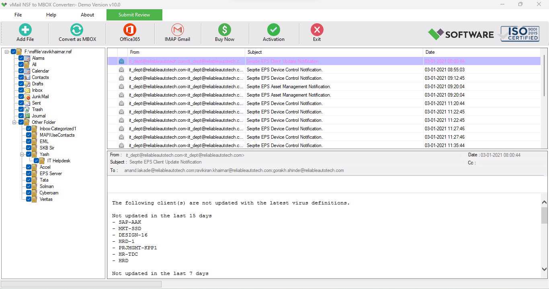The width and height of the screenshot is (549, 289).
Task: Select the Alarms folder icon
Action: (x=27, y=58)
